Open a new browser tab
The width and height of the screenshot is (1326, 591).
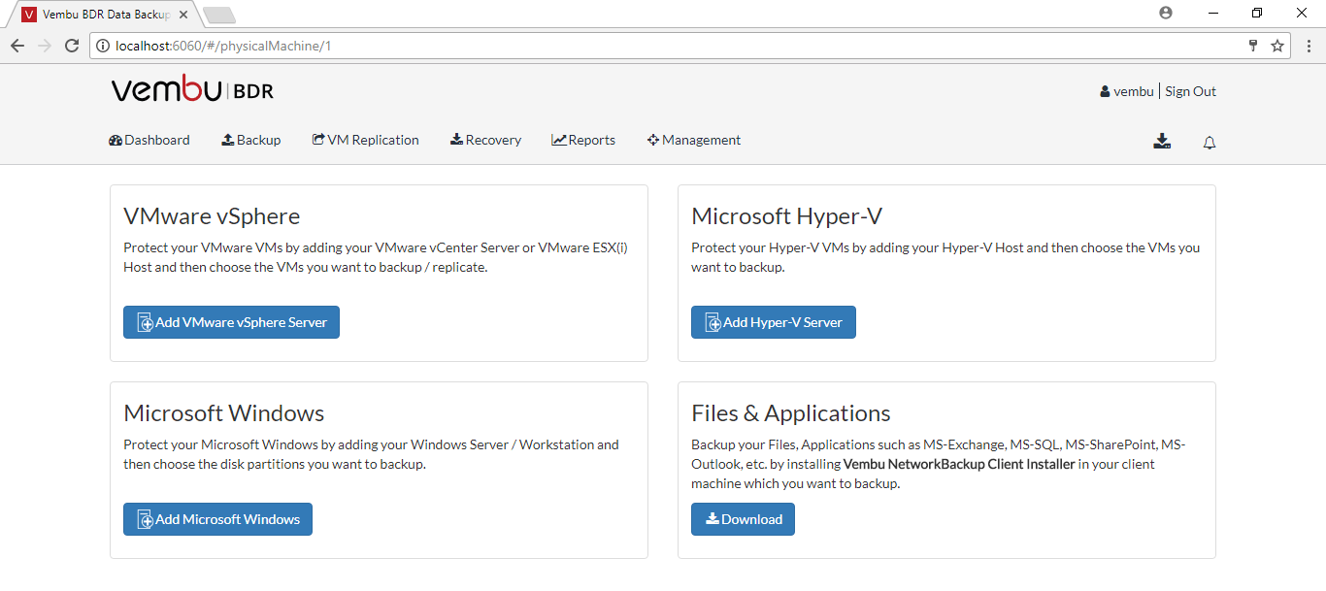coord(219,15)
